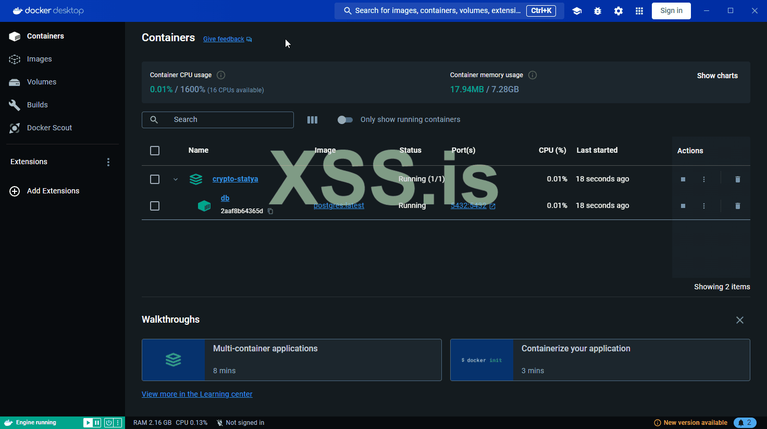Click the Extensions heading in sidebar
Image resolution: width=767 pixels, height=429 pixels.
click(29, 162)
